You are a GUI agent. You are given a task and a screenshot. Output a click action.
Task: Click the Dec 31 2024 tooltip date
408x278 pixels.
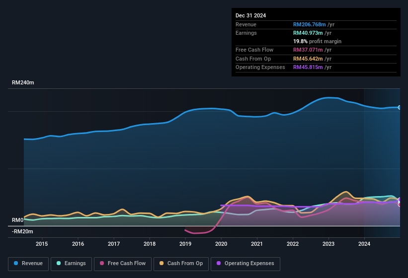tap(250, 15)
